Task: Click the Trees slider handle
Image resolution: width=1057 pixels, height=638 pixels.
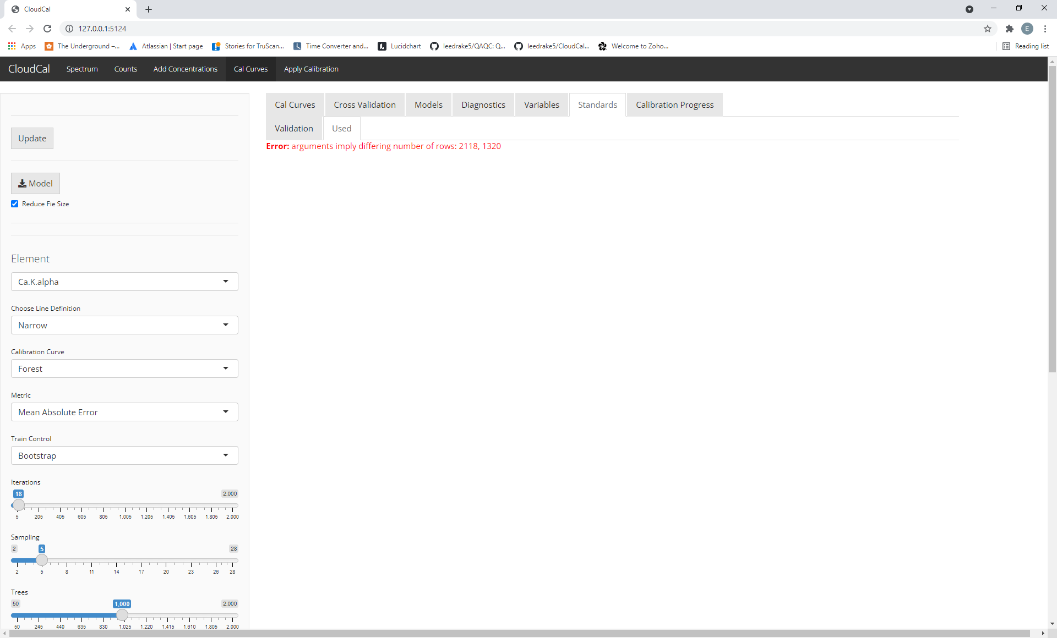Action: tap(122, 615)
